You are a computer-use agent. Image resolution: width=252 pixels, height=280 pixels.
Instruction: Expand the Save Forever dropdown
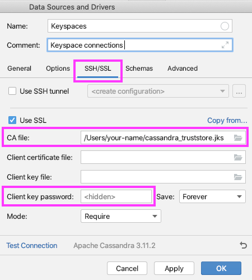pos(212,196)
